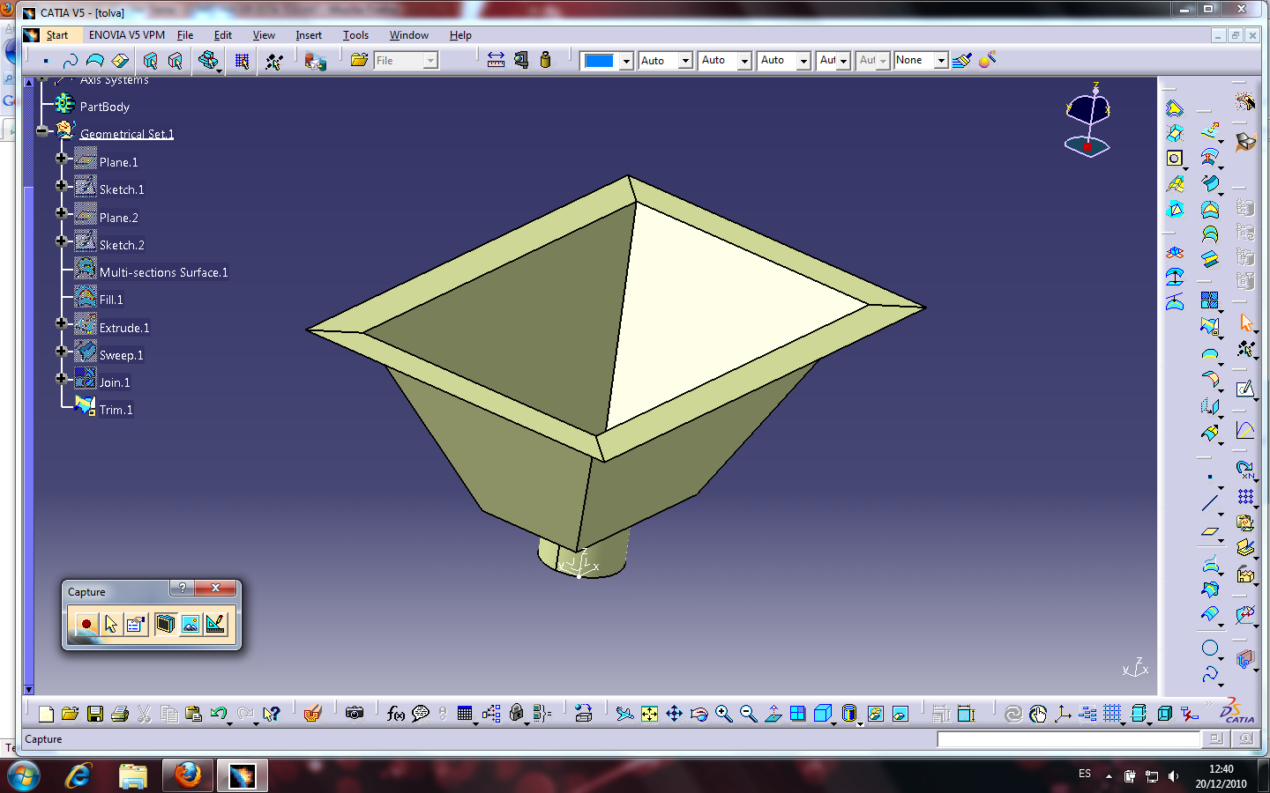The width and height of the screenshot is (1270, 793).
Task: Collapse the Geometrical Set.1 node
Action: [x=41, y=130]
